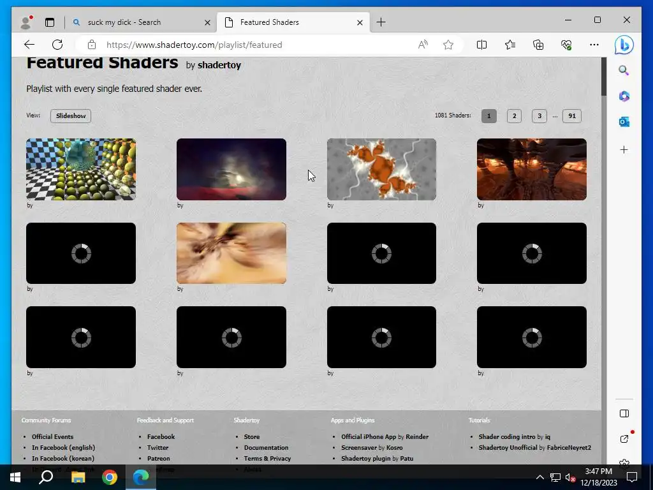Open split screen icon

[481, 45]
